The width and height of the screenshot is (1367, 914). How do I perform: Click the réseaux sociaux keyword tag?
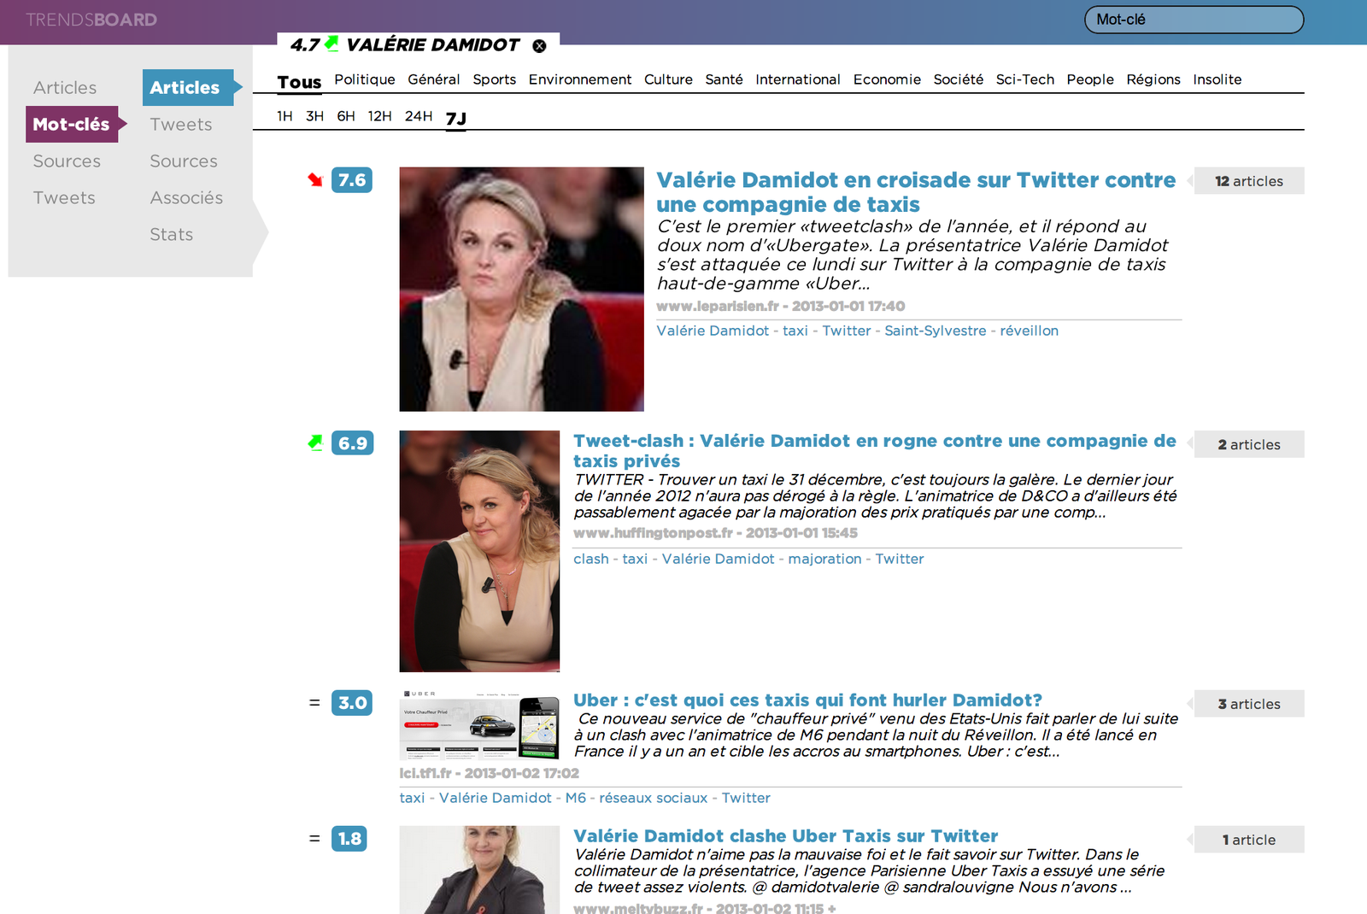[654, 798]
